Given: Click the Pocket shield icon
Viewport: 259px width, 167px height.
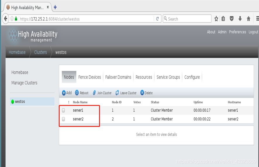Looking at the screenshot, I should pos(232,19).
